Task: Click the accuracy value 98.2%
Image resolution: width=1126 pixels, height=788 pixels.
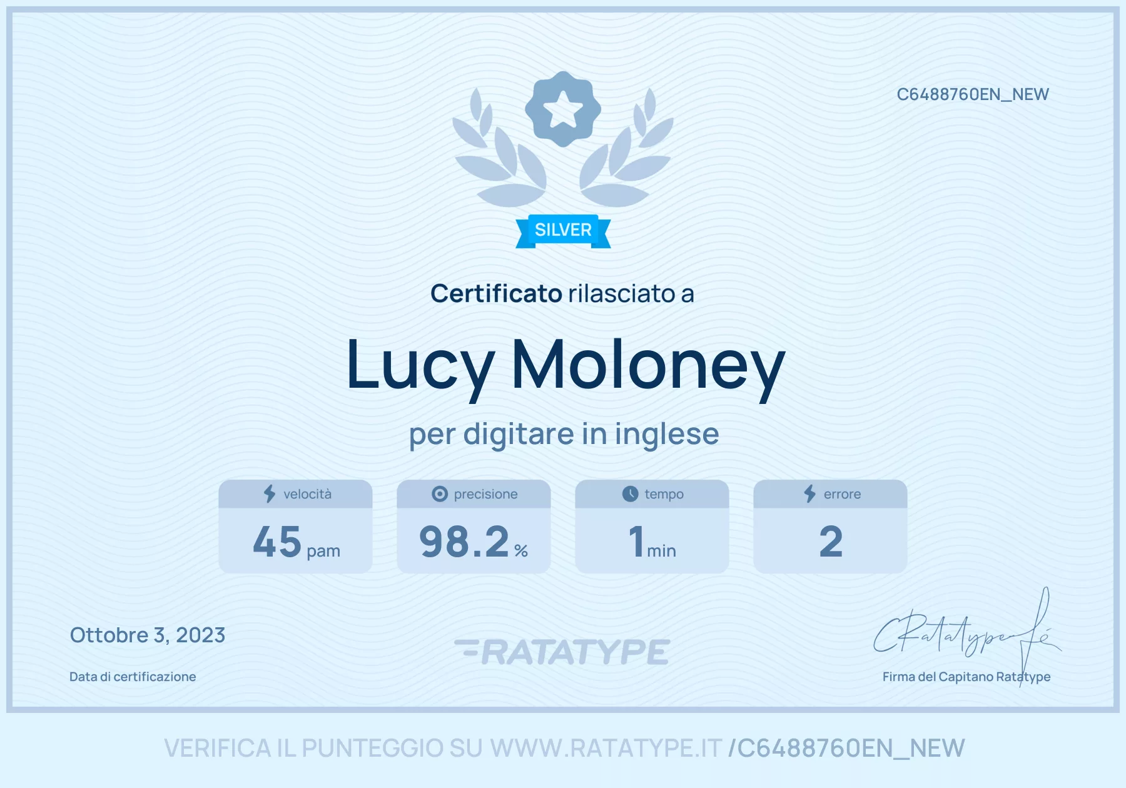Action: [474, 542]
